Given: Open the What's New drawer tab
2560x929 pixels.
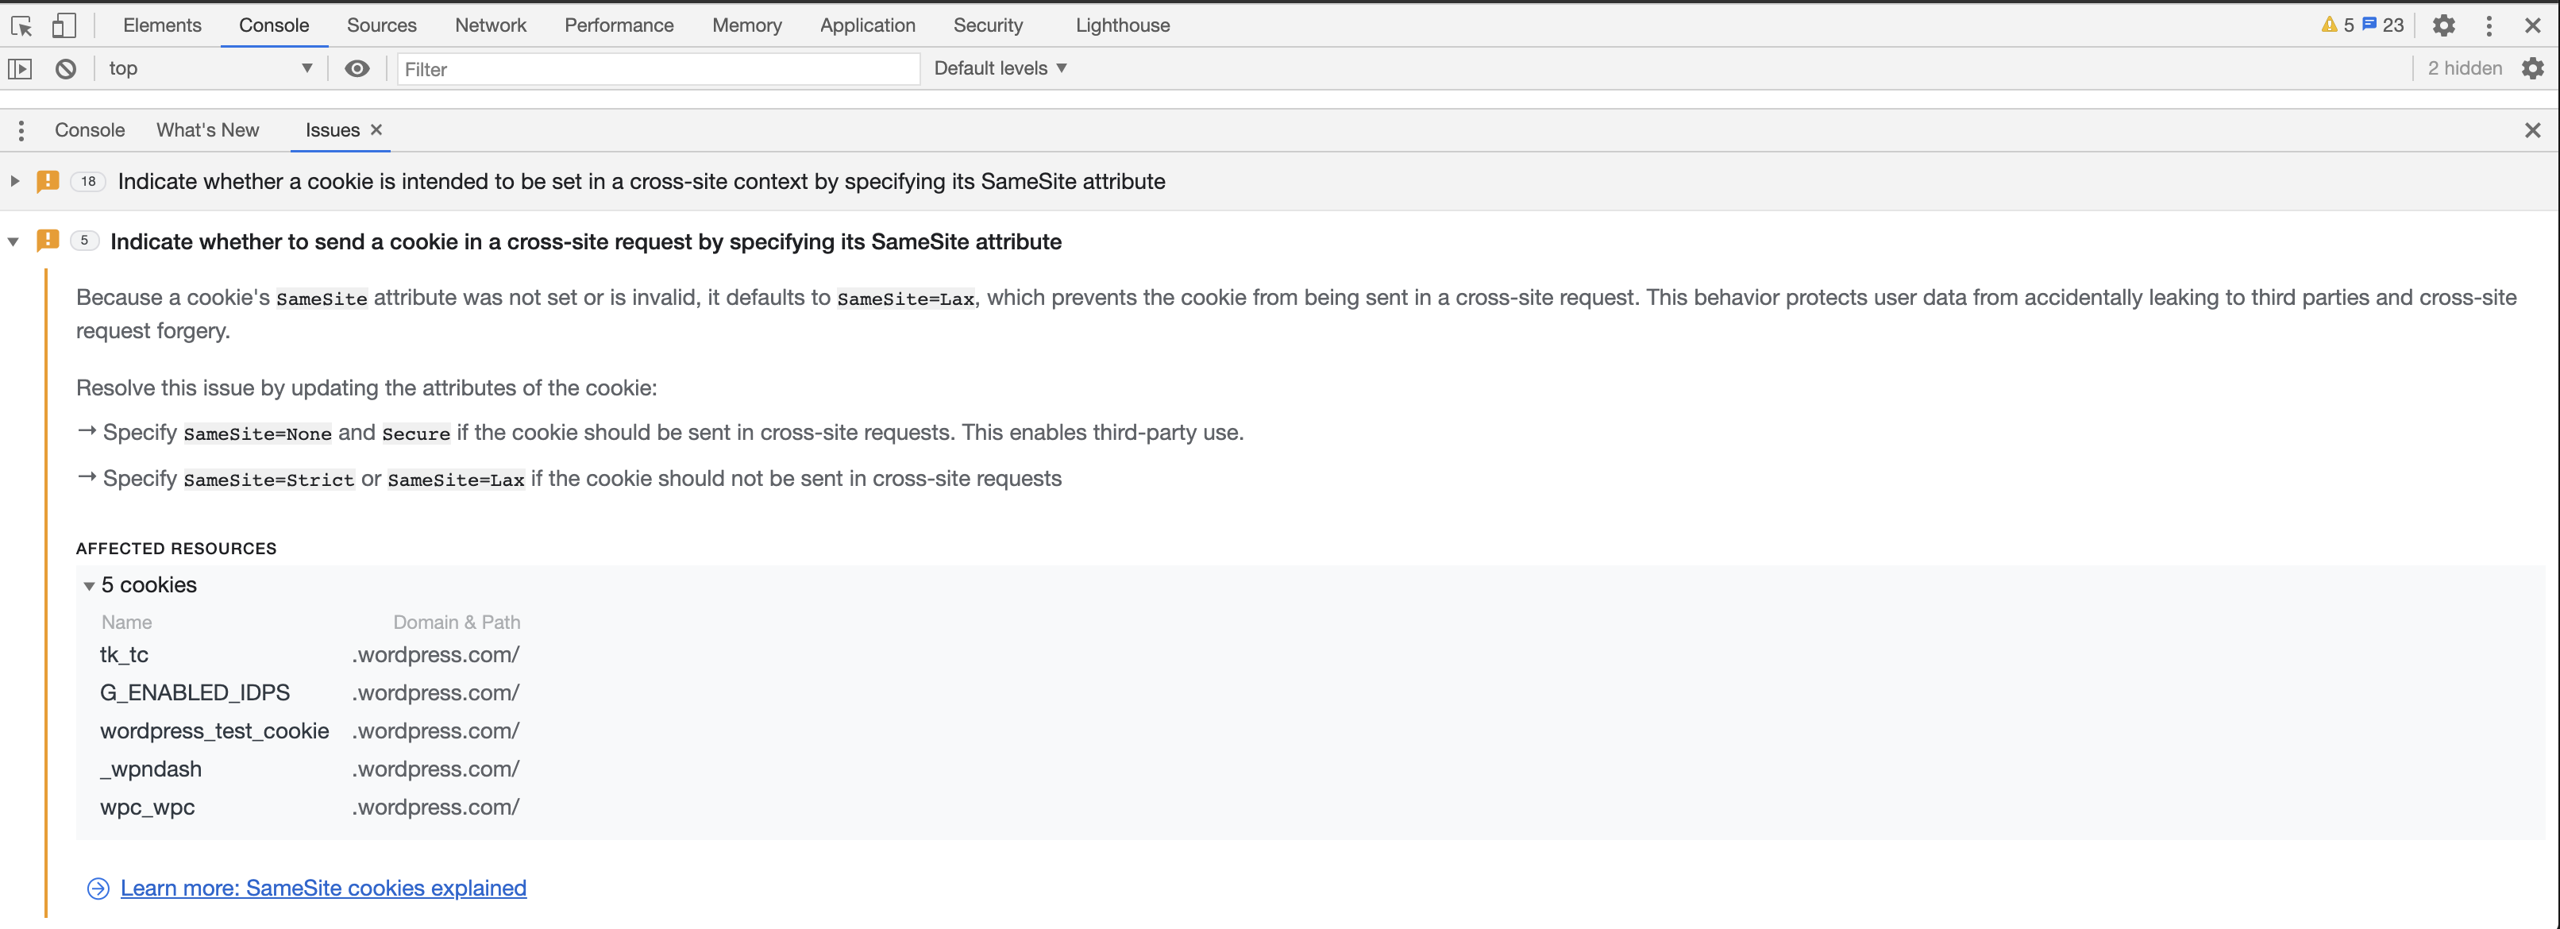Looking at the screenshot, I should (x=208, y=130).
